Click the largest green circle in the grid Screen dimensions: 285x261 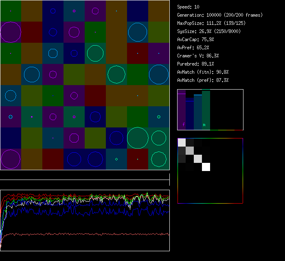pos(138,138)
